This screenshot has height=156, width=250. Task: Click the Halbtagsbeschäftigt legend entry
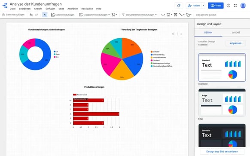pyautogui.click(x=160, y=63)
